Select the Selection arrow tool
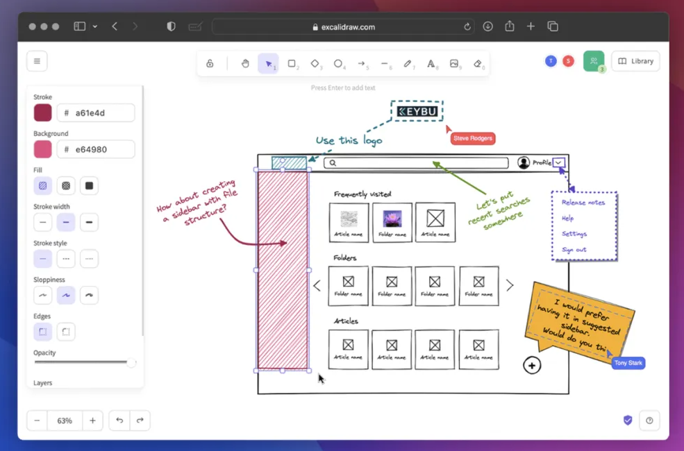This screenshot has height=451, width=684. click(268, 64)
